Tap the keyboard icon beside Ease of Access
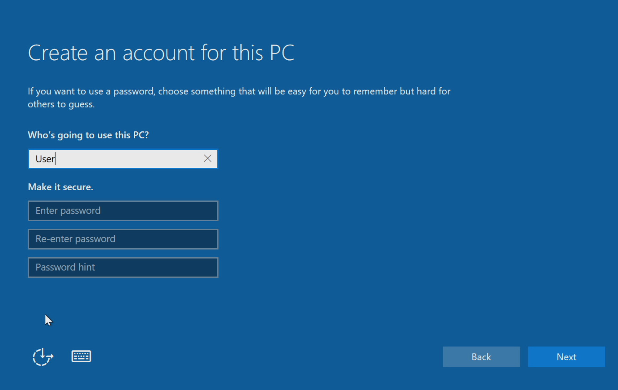 tap(81, 357)
